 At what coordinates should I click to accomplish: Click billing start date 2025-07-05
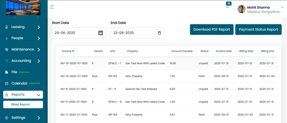[x=245, y=115]
